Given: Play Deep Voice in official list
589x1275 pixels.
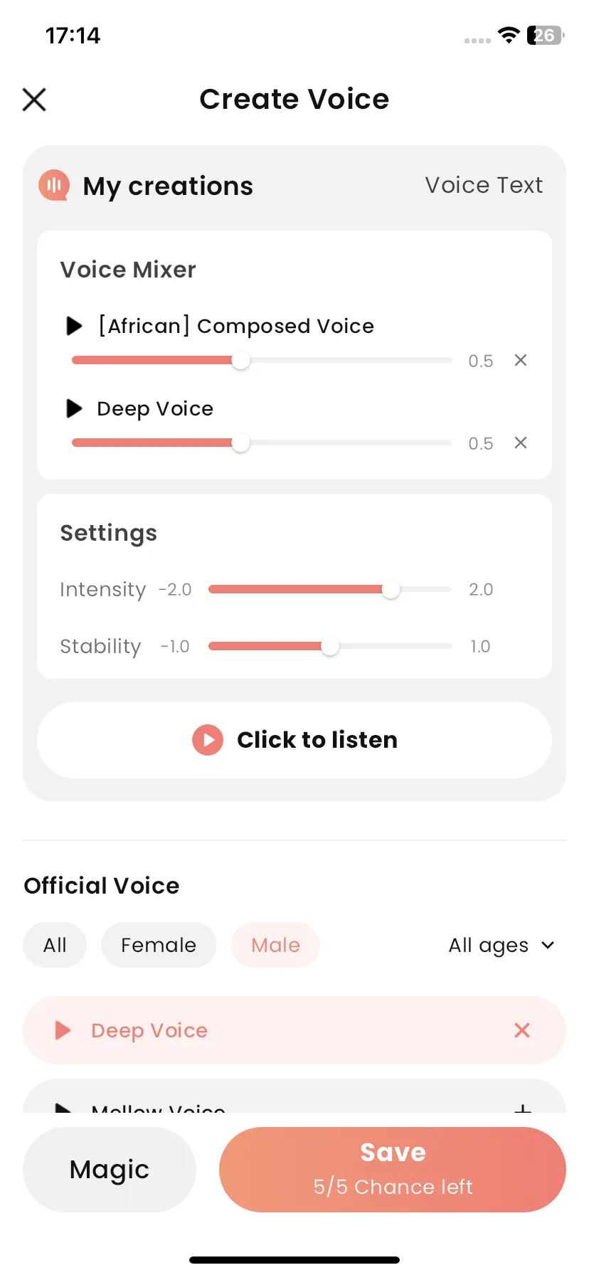Looking at the screenshot, I should pos(63,1030).
